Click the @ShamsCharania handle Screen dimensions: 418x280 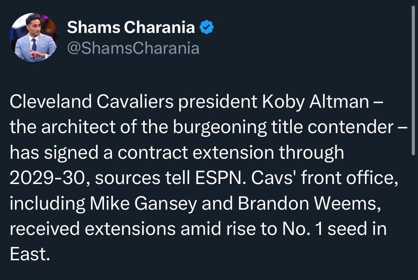[133, 49]
